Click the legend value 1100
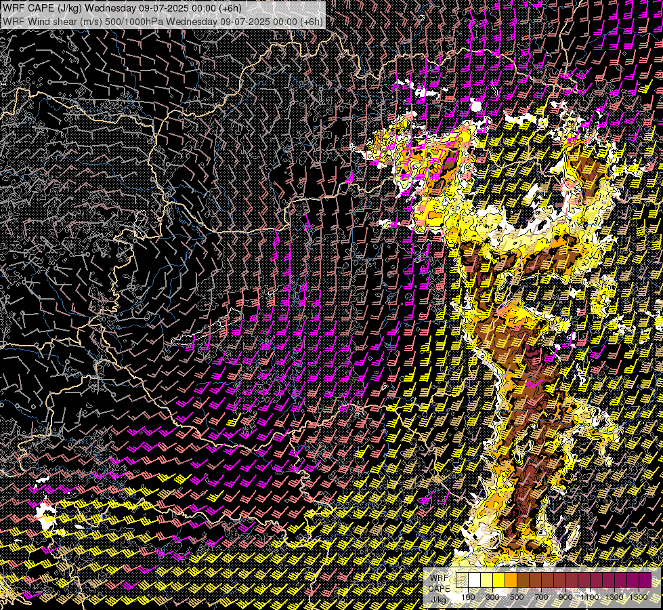The height and width of the screenshot is (610, 663). (x=589, y=597)
